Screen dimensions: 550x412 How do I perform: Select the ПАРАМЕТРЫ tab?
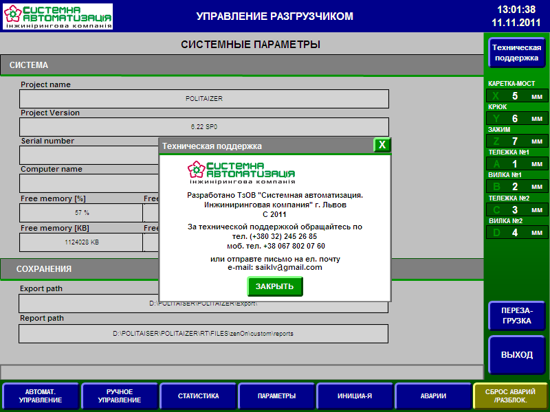click(276, 396)
